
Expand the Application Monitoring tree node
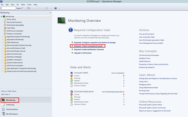2,40
